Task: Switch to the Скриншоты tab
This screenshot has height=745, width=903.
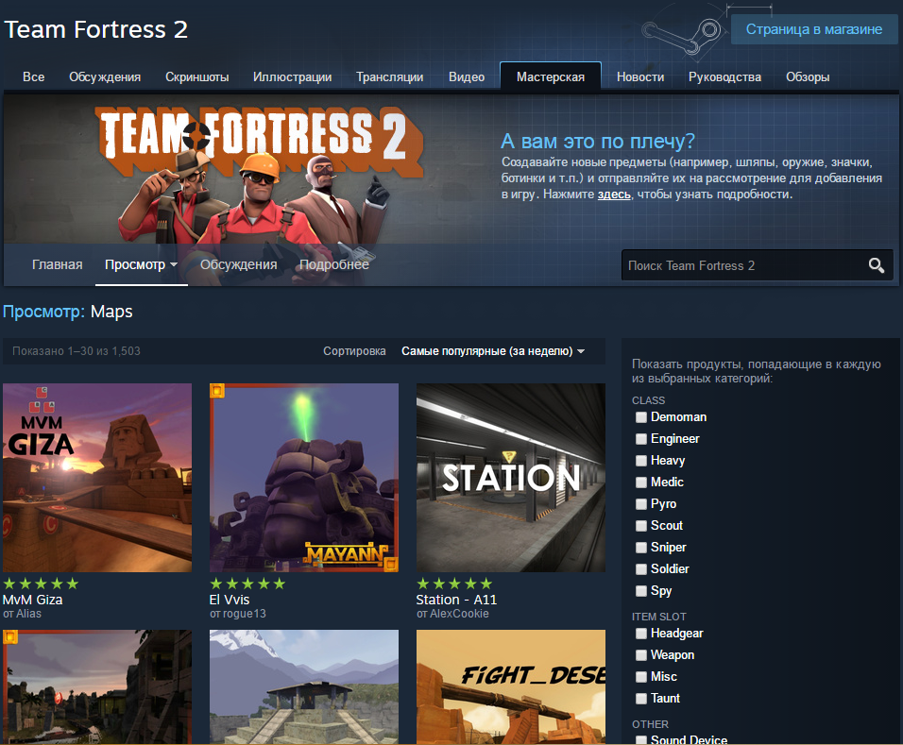Action: pyautogui.click(x=197, y=76)
